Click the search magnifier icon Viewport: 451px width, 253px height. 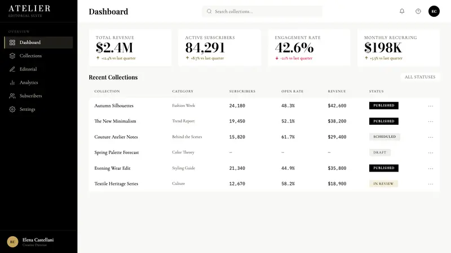point(209,11)
